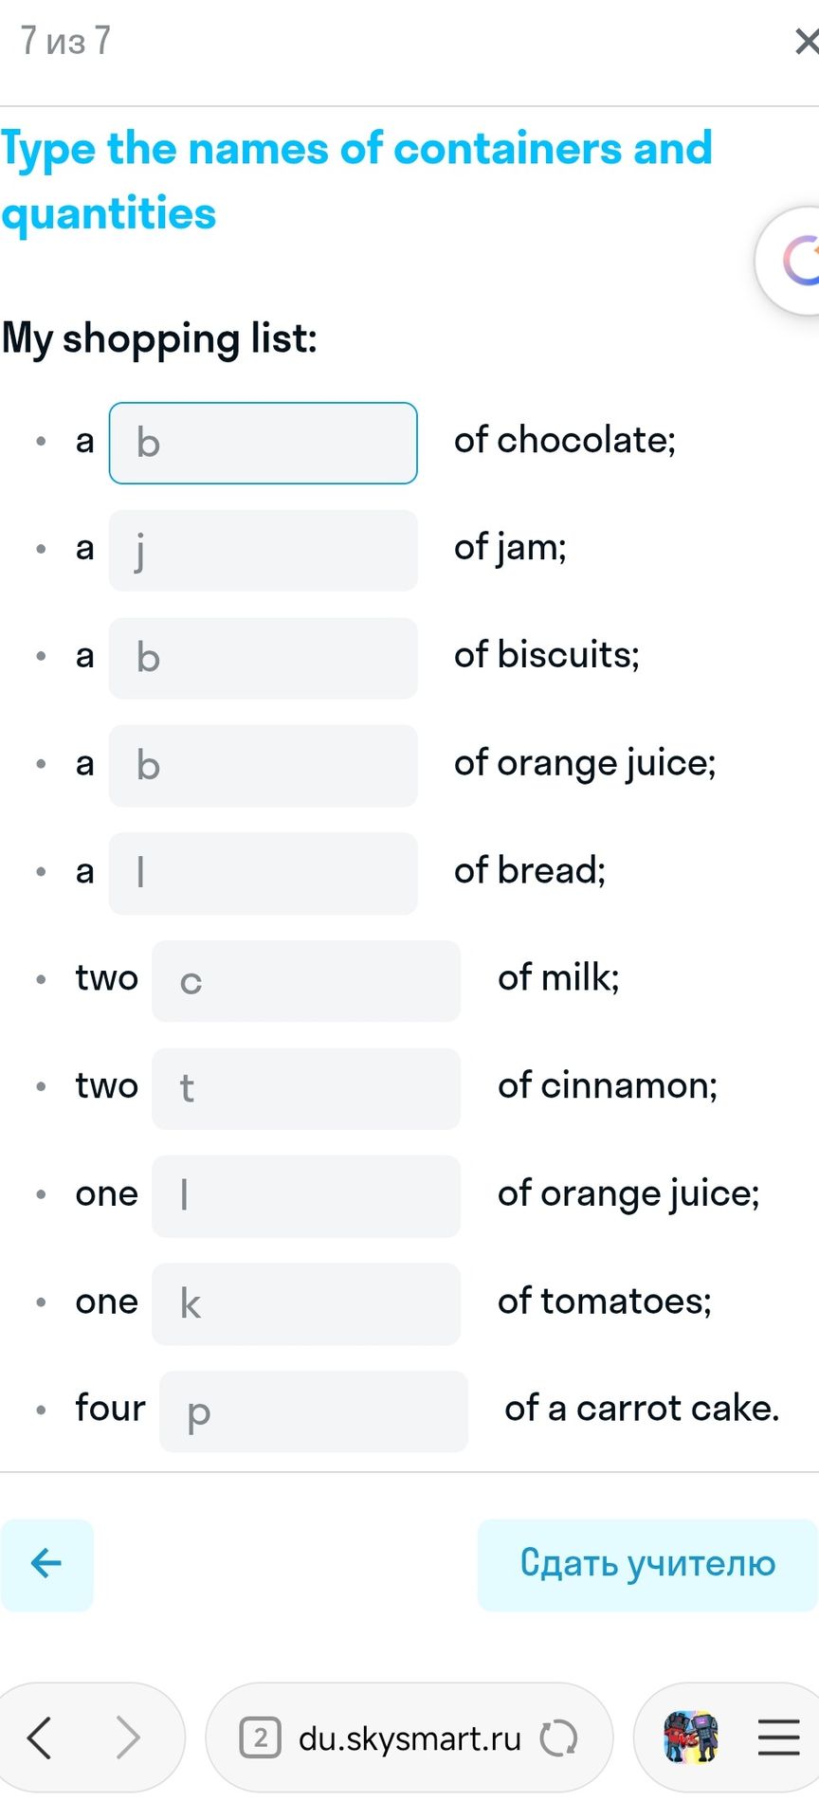The width and height of the screenshot is (819, 1820).
Task: Open the browser hamburger menu
Action: 779,1738
